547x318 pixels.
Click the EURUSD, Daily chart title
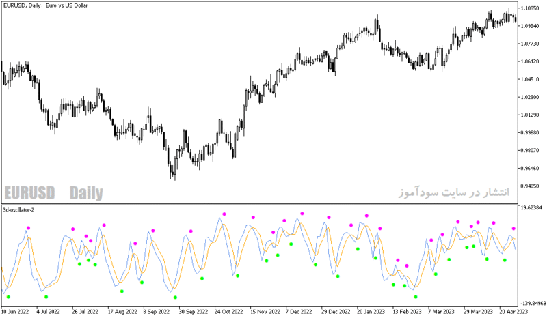45,5
